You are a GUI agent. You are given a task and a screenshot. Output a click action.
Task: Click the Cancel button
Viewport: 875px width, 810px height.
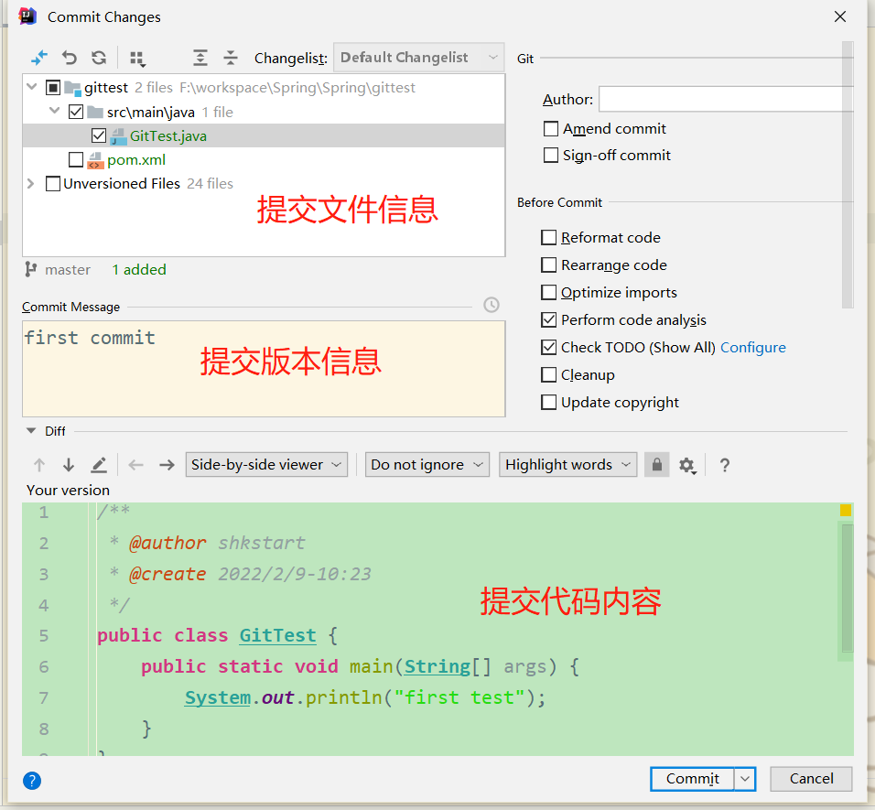click(x=811, y=779)
